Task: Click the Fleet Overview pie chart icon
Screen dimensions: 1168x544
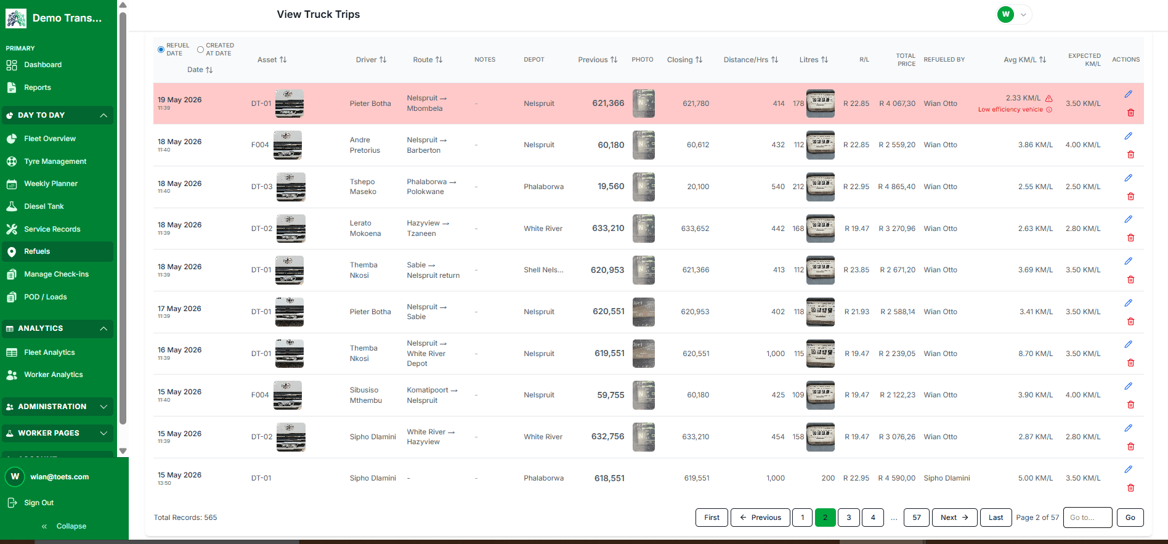Action: coord(12,139)
